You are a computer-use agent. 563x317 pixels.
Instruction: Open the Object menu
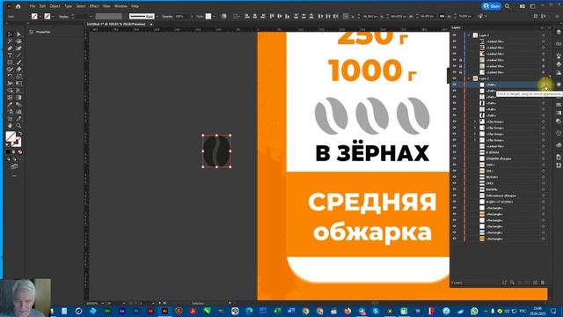(55, 6)
